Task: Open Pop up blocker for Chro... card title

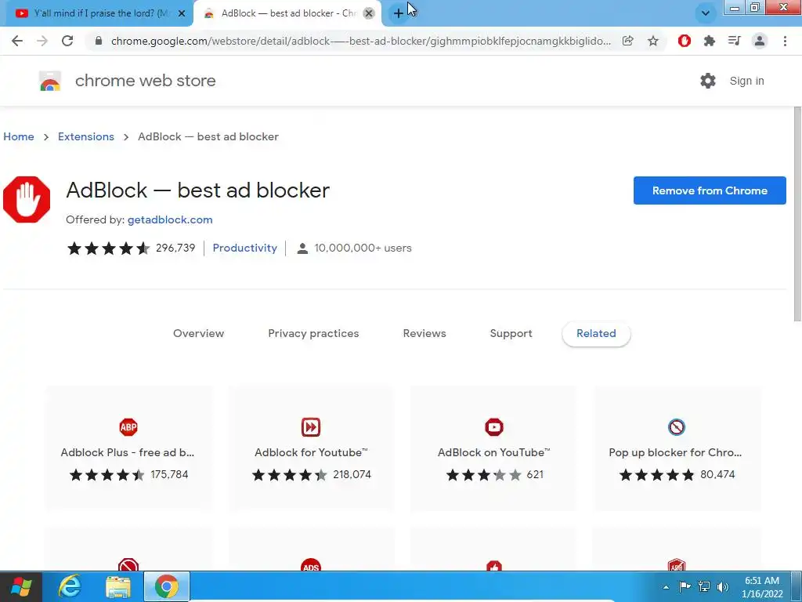Action: [x=675, y=452]
